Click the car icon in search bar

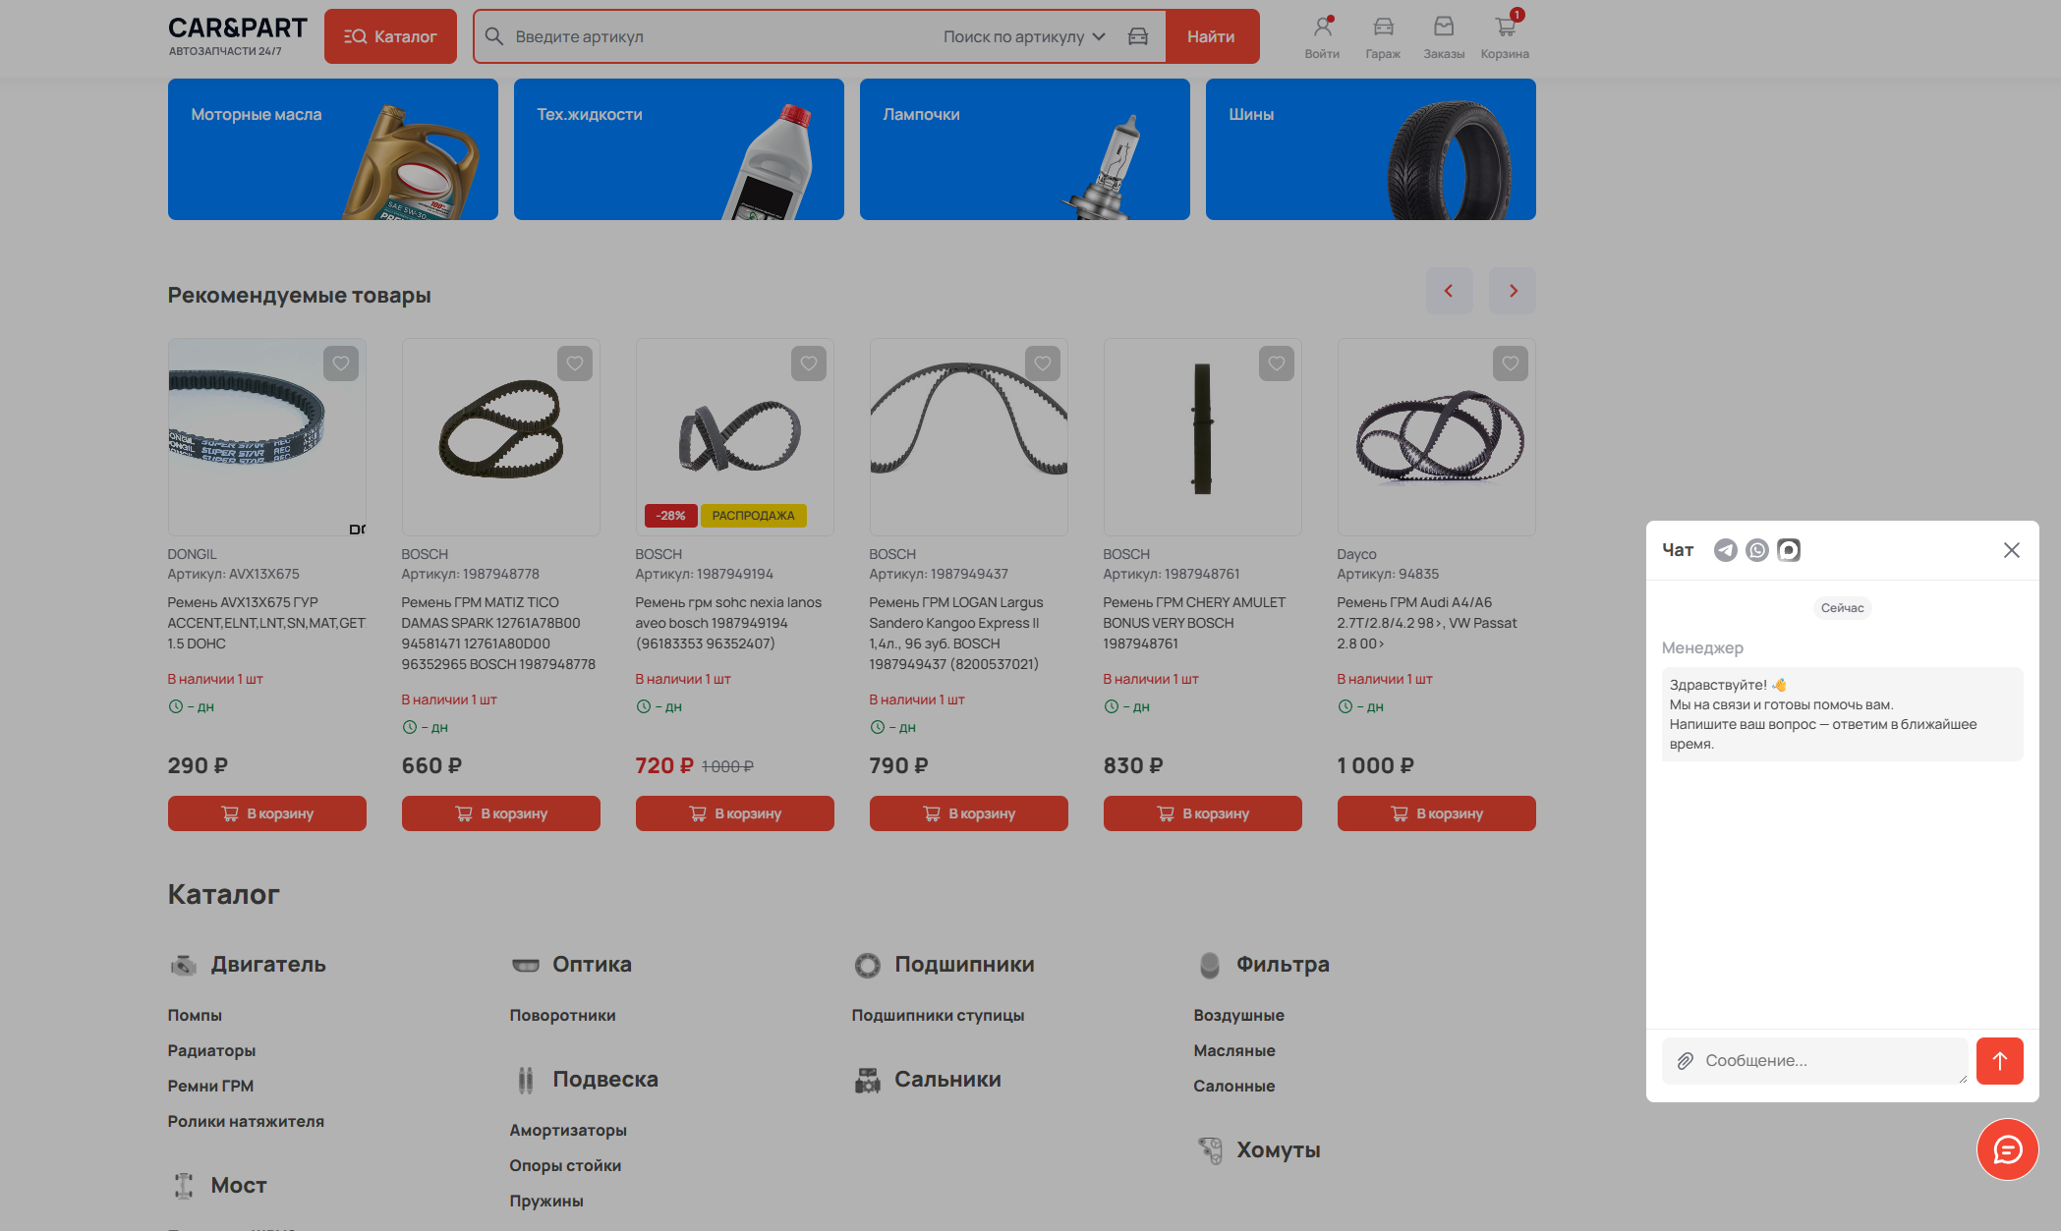pyautogui.click(x=1138, y=36)
